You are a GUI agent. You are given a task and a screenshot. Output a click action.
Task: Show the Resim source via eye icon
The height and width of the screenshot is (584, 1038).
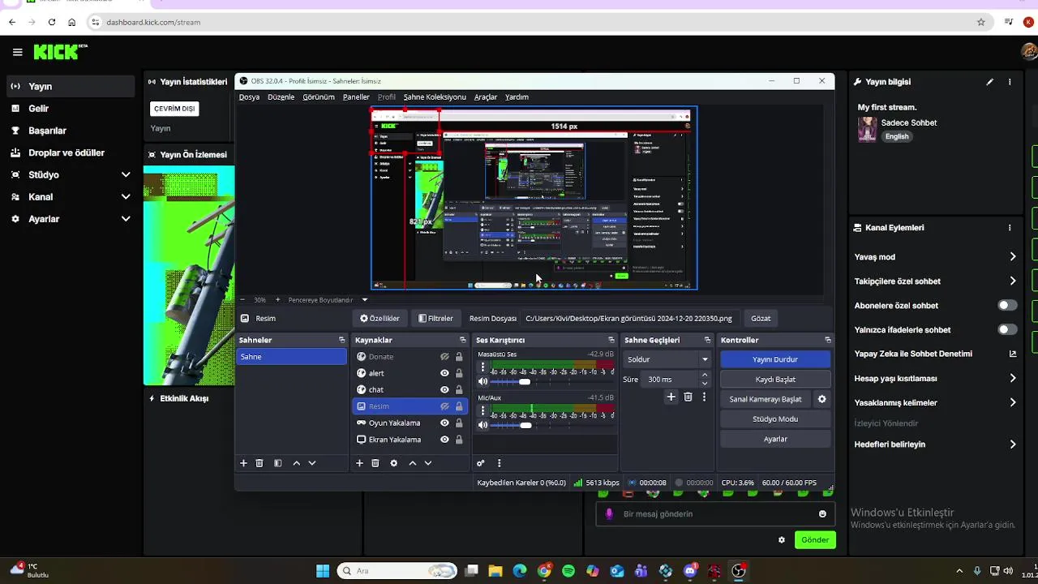pyautogui.click(x=444, y=406)
